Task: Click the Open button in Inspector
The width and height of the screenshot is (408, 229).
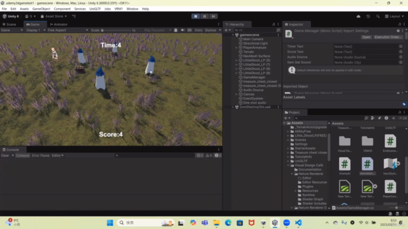Action: pos(366,37)
